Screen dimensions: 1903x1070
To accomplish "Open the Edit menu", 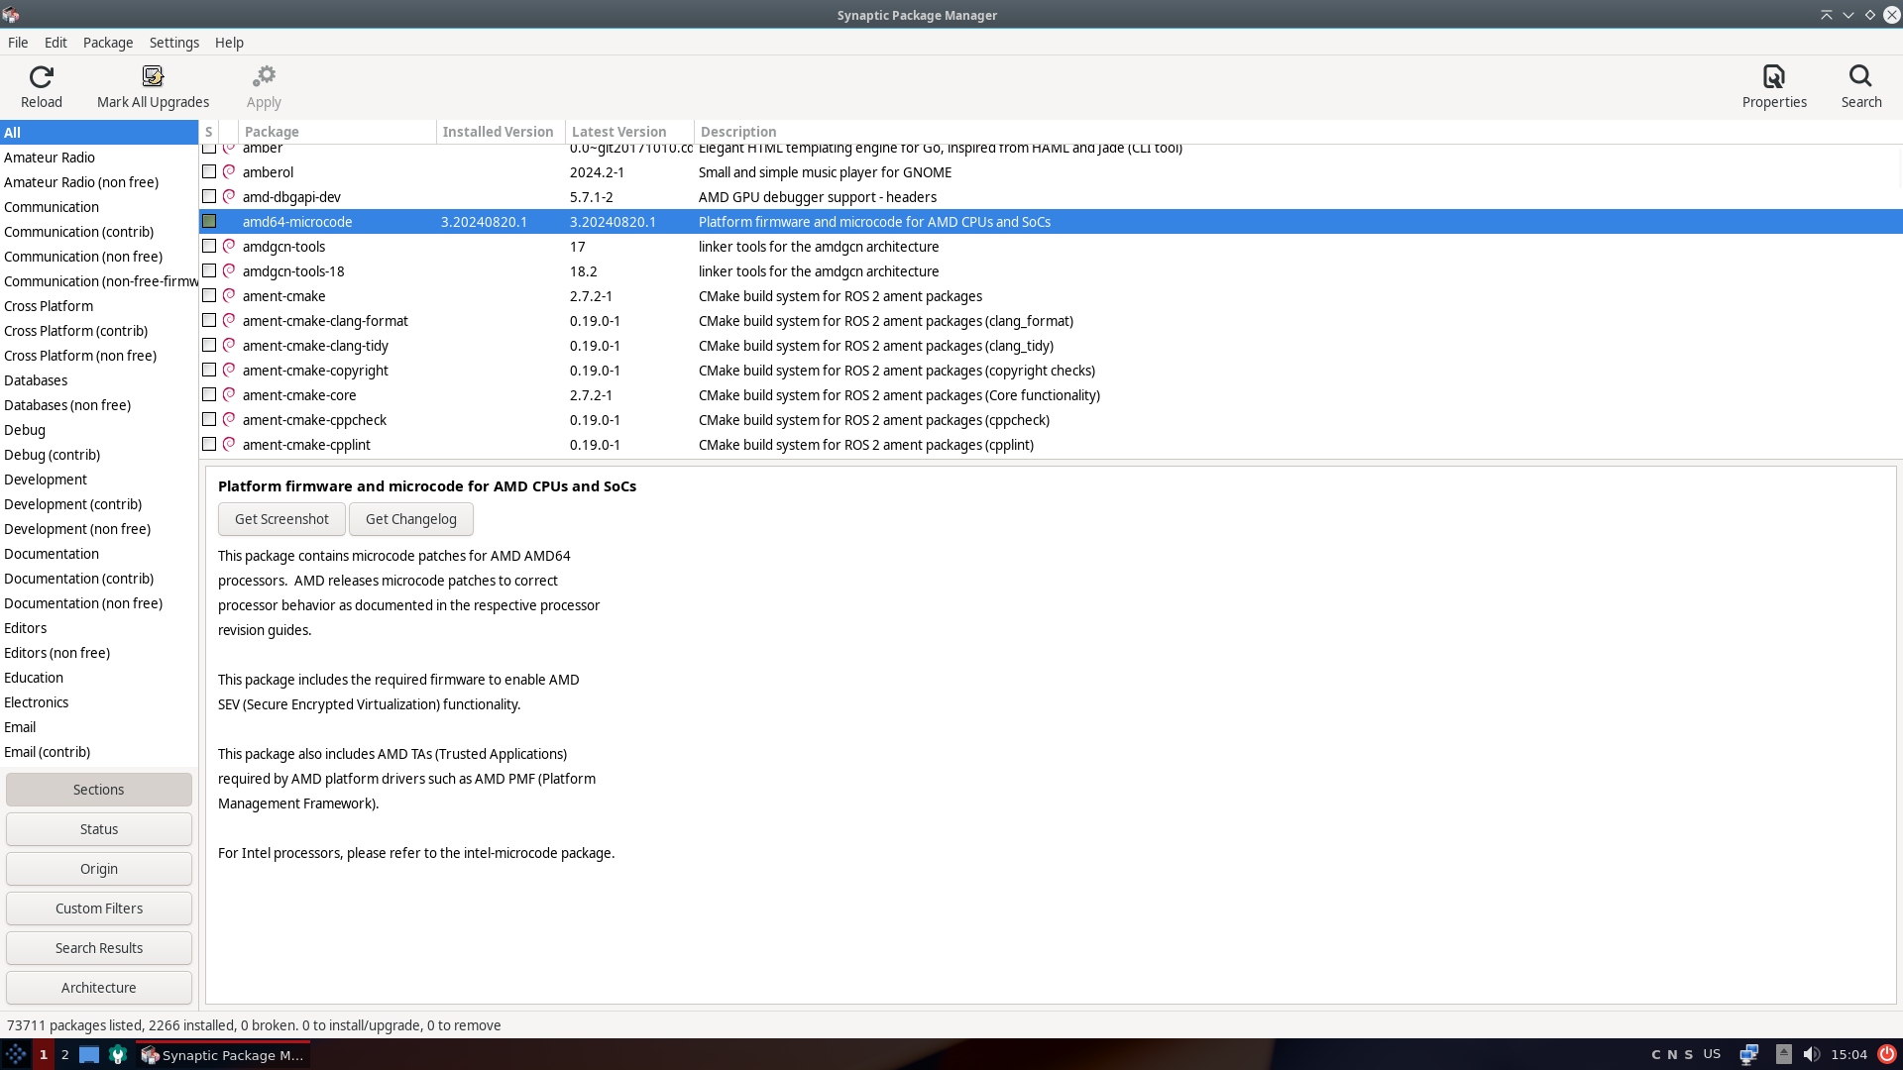I will [56, 43].
